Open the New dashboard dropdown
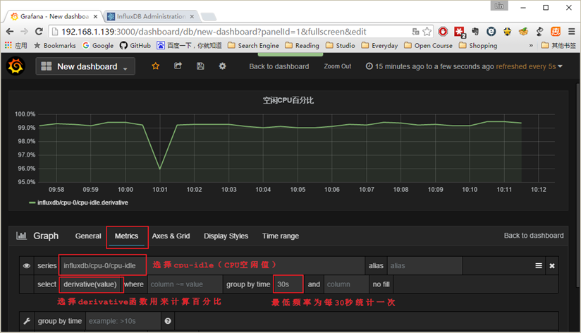The image size is (581, 333). pos(86,66)
